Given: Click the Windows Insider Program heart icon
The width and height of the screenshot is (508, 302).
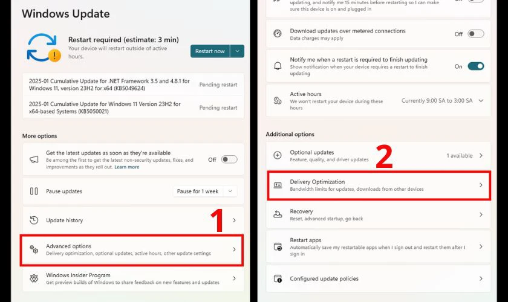Looking at the screenshot, I should 34,278.
